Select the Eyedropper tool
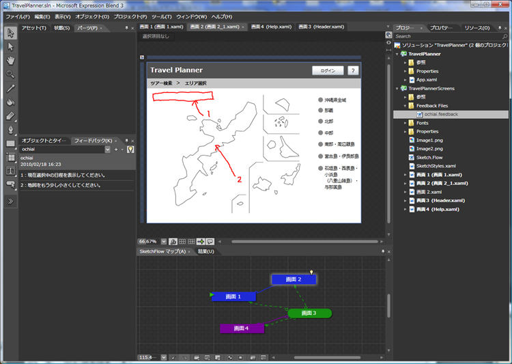 (x=10, y=88)
